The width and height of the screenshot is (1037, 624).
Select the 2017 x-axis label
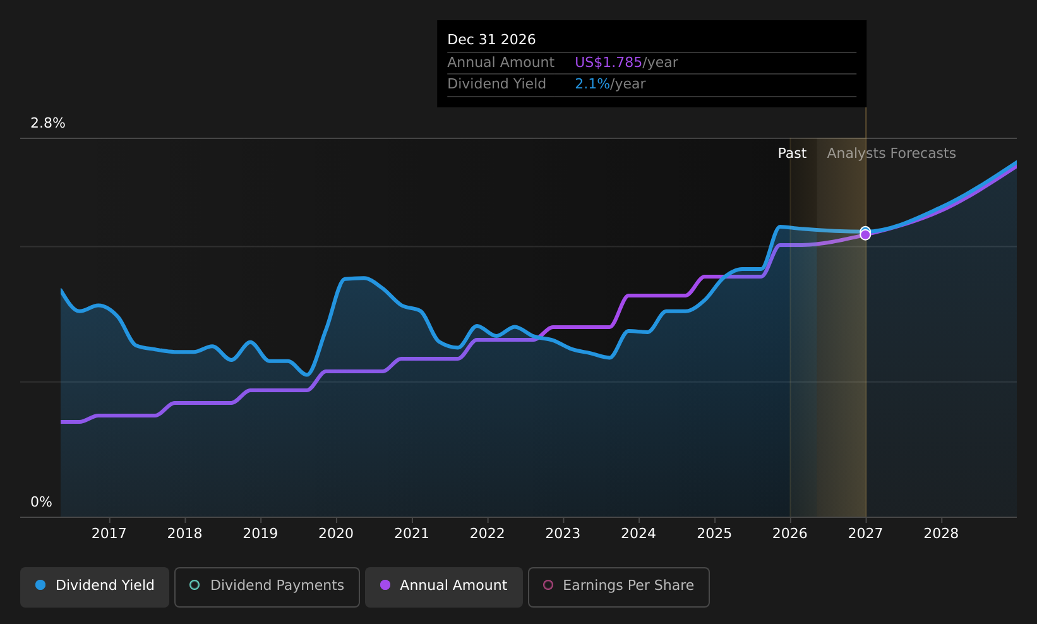[x=109, y=534]
